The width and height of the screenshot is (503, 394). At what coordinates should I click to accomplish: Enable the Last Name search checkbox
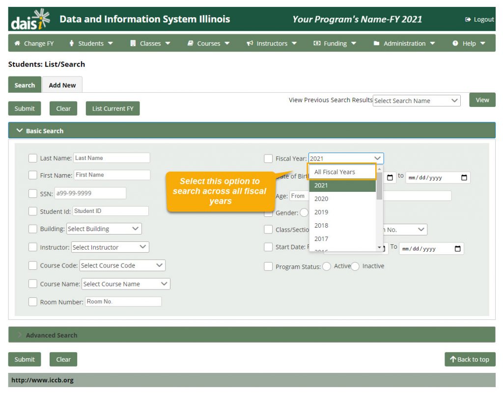tap(33, 158)
